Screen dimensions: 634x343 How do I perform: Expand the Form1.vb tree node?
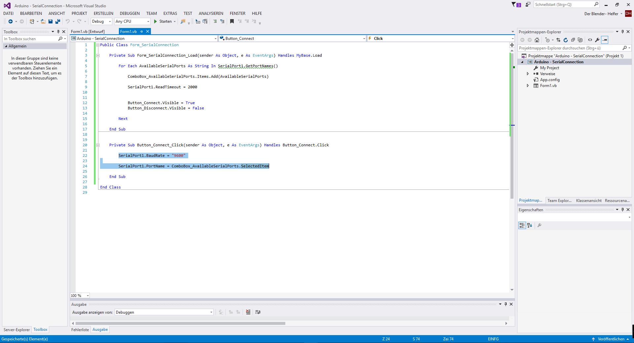[x=528, y=85]
